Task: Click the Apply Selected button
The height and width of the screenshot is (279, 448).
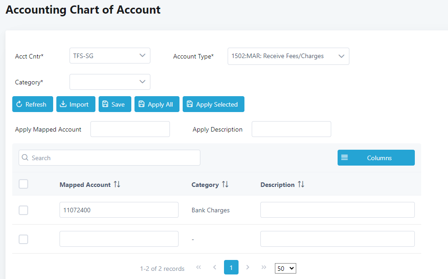Action: [x=213, y=104]
